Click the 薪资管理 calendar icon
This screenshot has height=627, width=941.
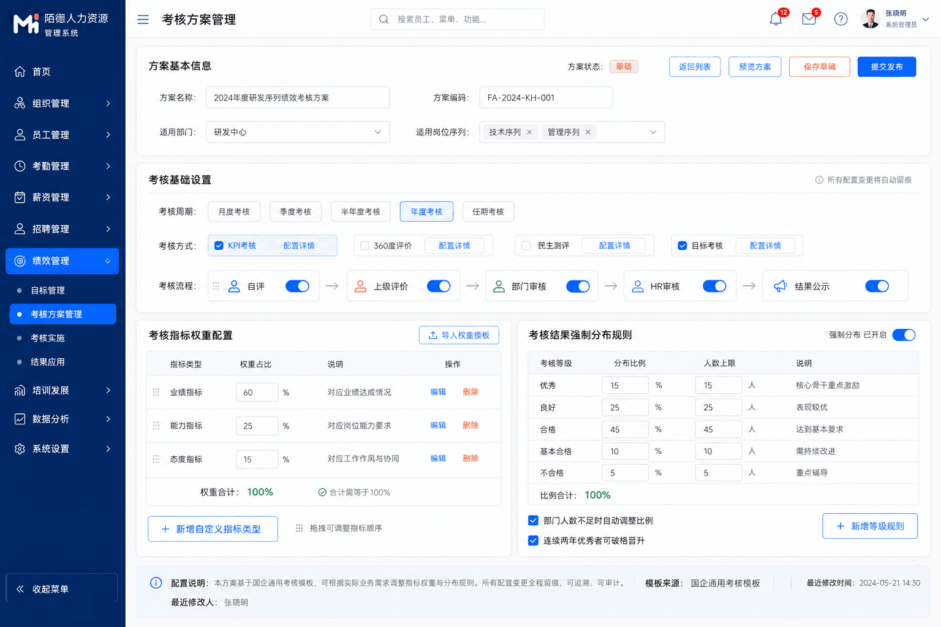20,197
